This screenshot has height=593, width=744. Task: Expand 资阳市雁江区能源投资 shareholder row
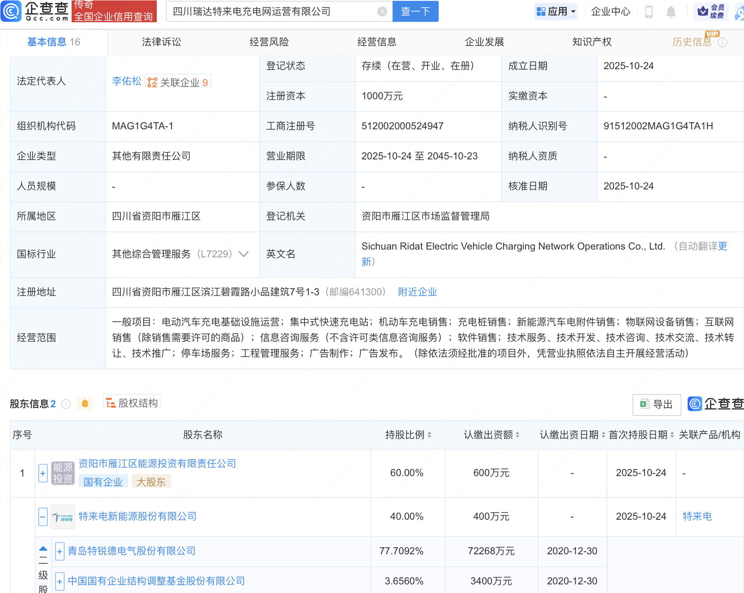pyautogui.click(x=43, y=473)
